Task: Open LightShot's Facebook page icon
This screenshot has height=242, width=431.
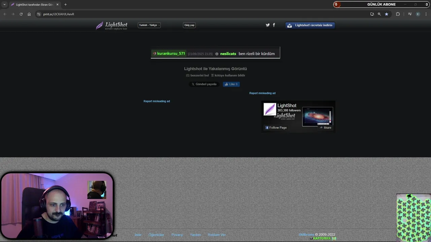Action: pyautogui.click(x=274, y=25)
